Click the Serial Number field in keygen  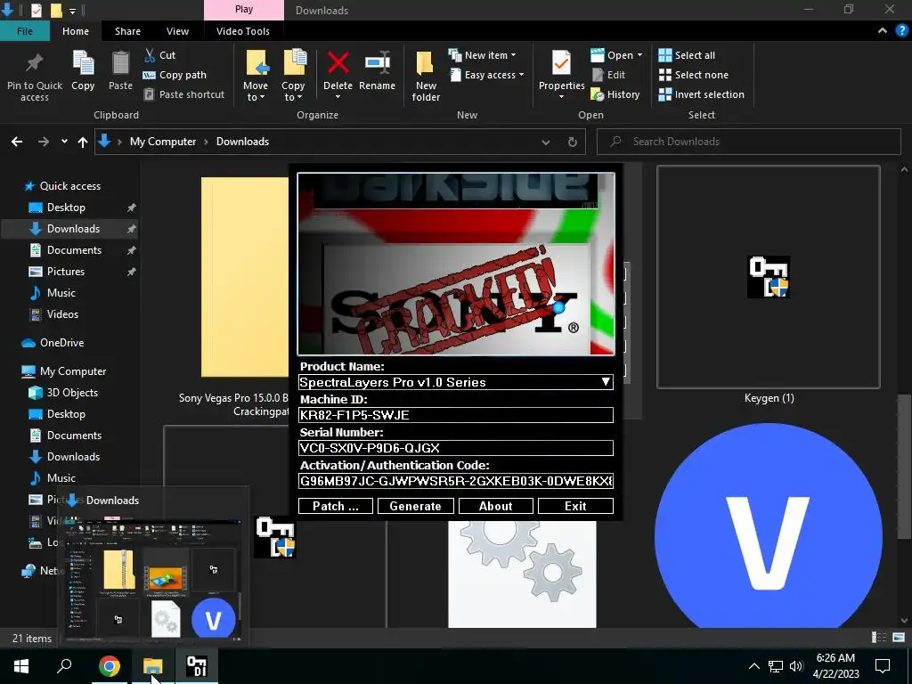coord(456,448)
